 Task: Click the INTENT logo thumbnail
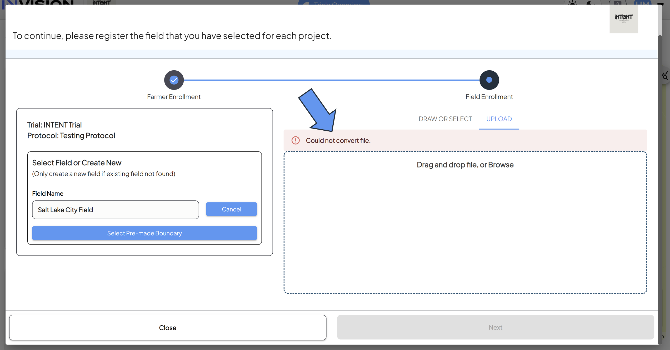[x=624, y=19]
